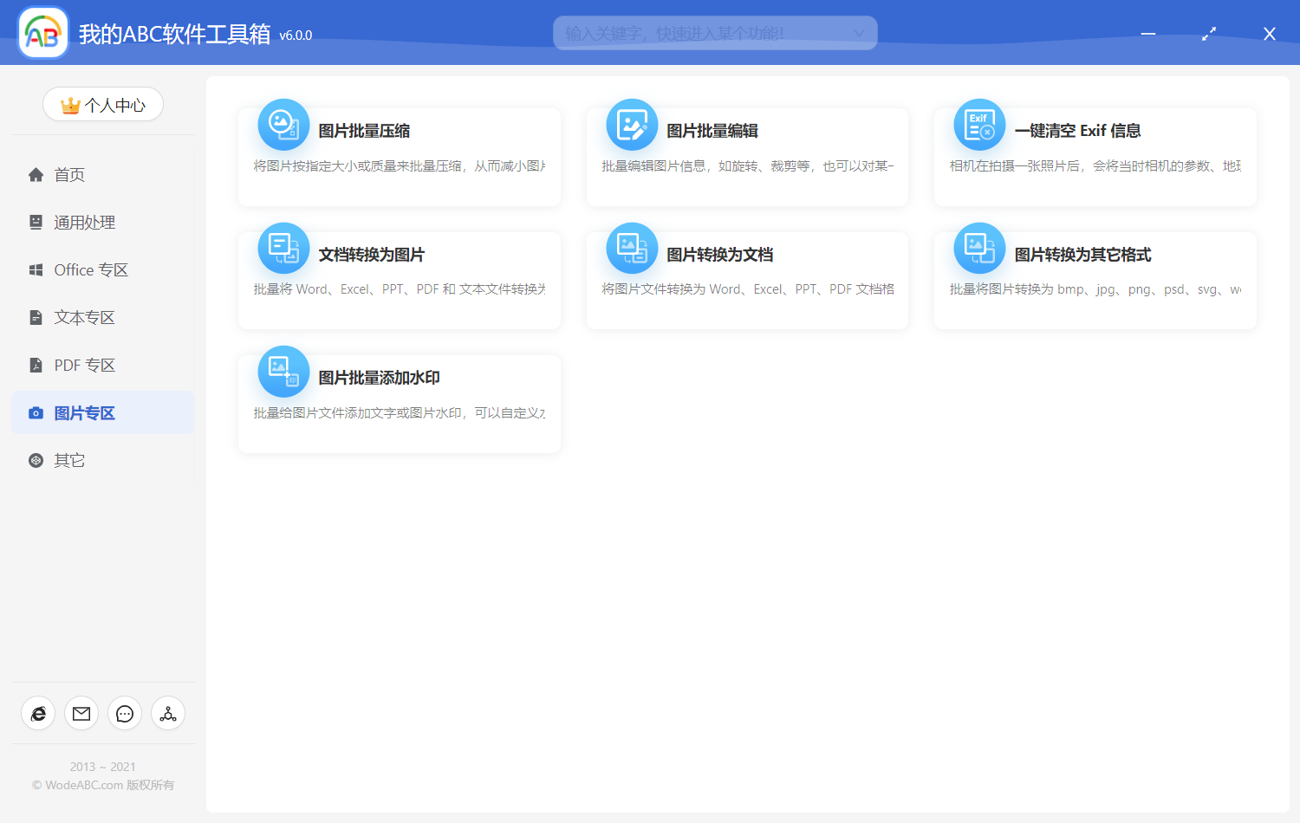Screen dimensions: 1300x823
Task: Click the Windows icon beside Office 专区
Action: click(x=36, y=270)
